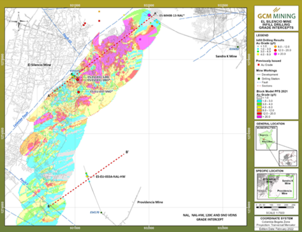Image resolution: width=302 pixels, height=232 pixels.
Task: Click the red 12.0-20.0 block model swatch
Action: 259,114
